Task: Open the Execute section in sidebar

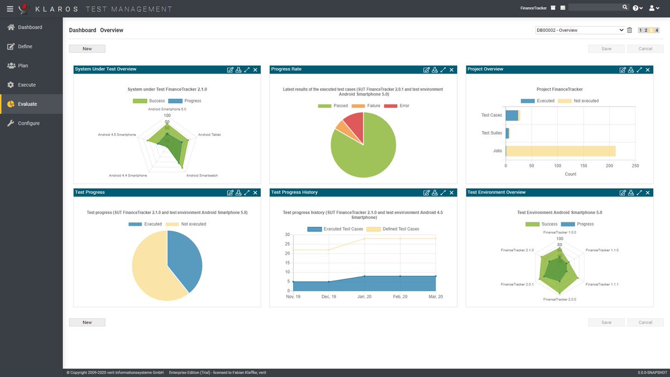Action: [x=31, y=85]
